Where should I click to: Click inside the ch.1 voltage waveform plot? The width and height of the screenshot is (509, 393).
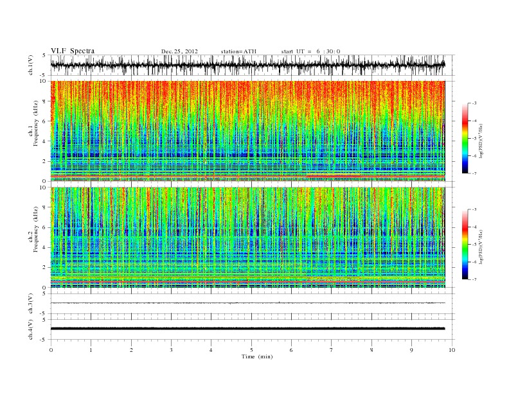[253, 65]
